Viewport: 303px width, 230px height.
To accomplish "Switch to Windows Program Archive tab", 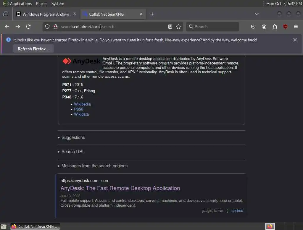I will click(46, 14).
